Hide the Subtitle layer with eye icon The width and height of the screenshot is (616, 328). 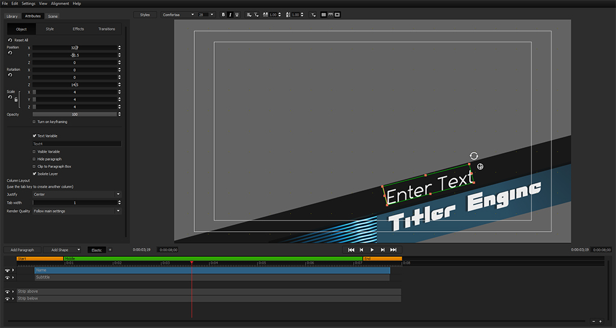pos(7,277)
